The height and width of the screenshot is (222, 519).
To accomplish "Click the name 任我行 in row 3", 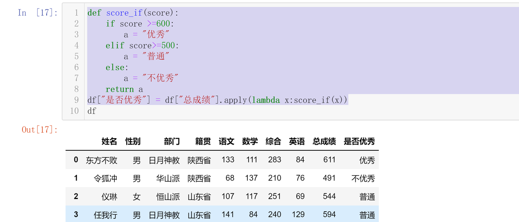I will 106,215.
